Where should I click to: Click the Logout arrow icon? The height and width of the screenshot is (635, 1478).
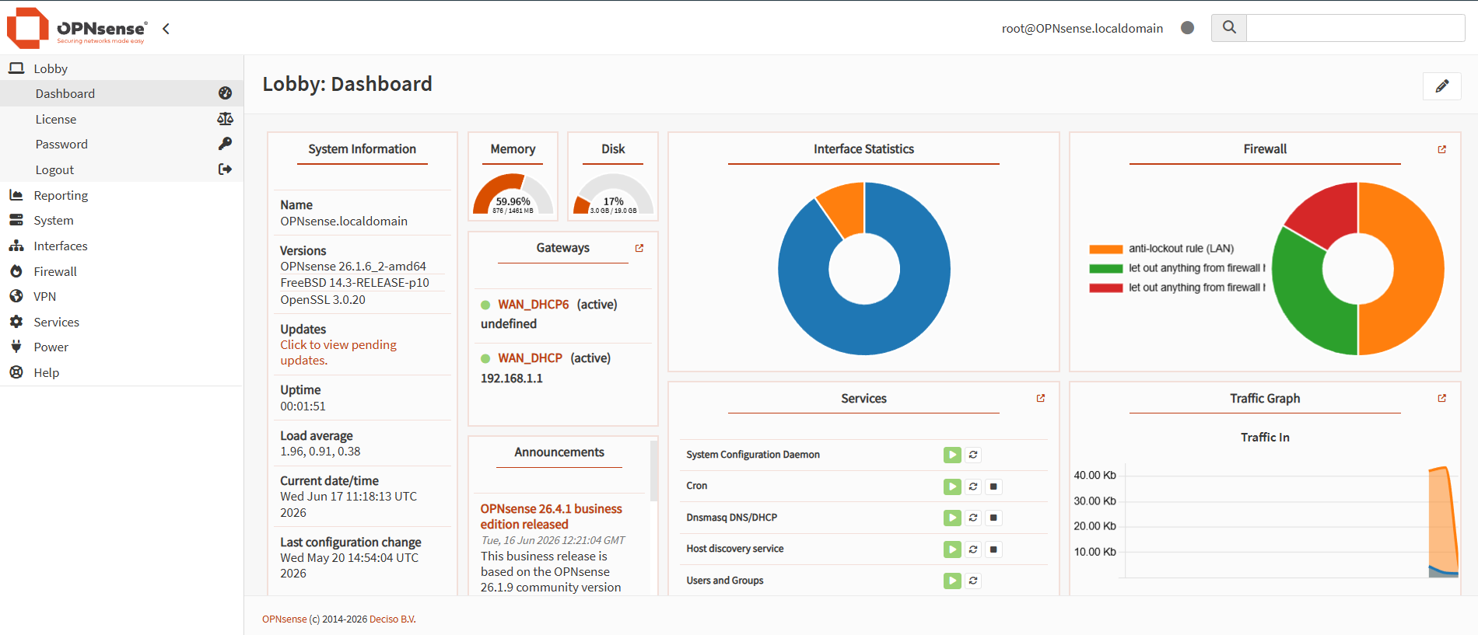click(225, 169)
